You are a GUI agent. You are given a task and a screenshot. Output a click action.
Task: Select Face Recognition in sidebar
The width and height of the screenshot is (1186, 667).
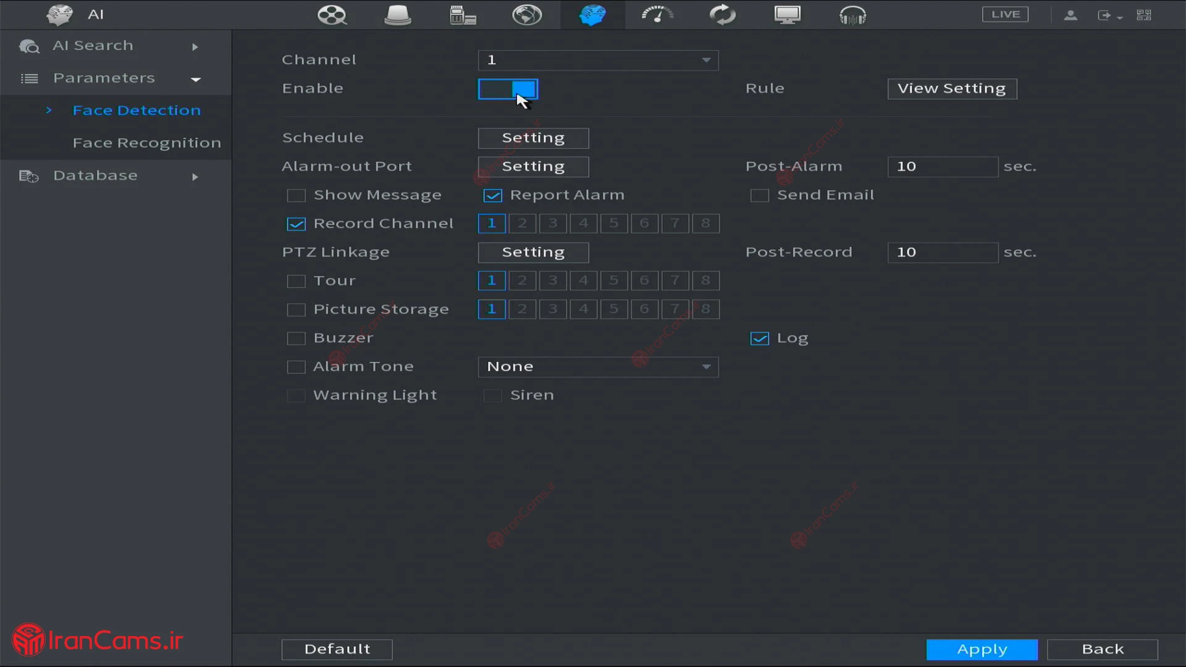(x=146, y=143)
